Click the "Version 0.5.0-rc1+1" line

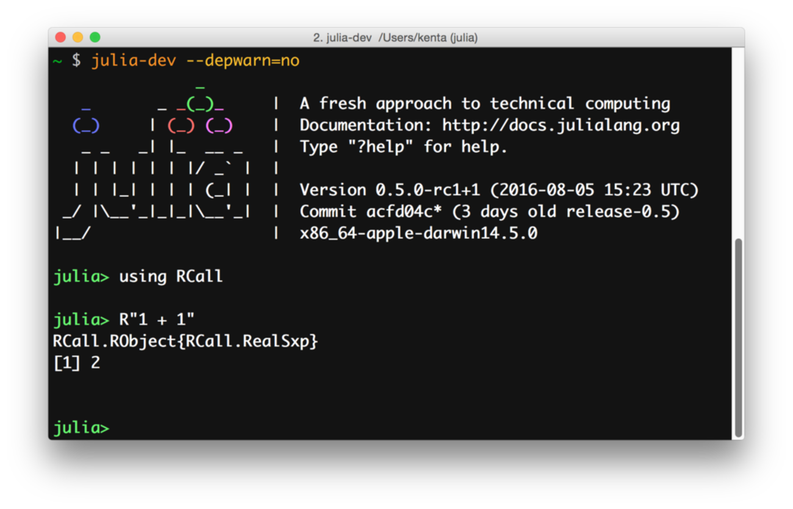tap(499, 190)
